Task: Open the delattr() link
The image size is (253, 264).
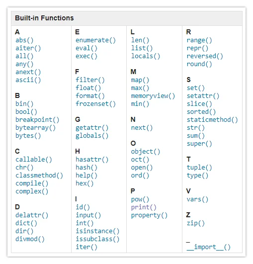Action: click(32, 215)
